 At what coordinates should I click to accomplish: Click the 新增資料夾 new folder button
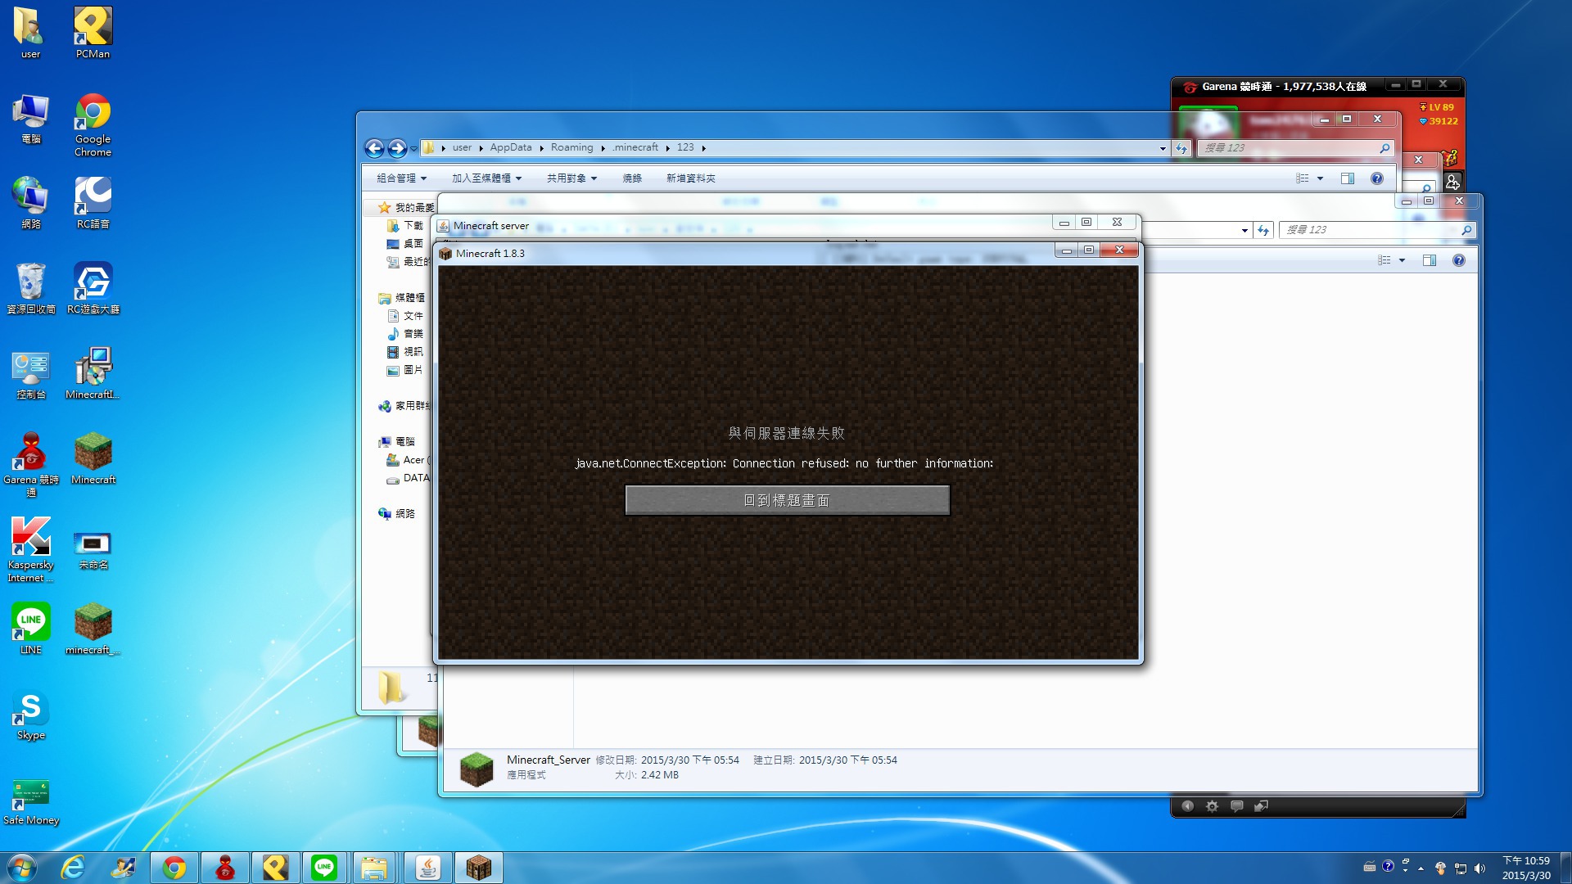click(690, 178)
